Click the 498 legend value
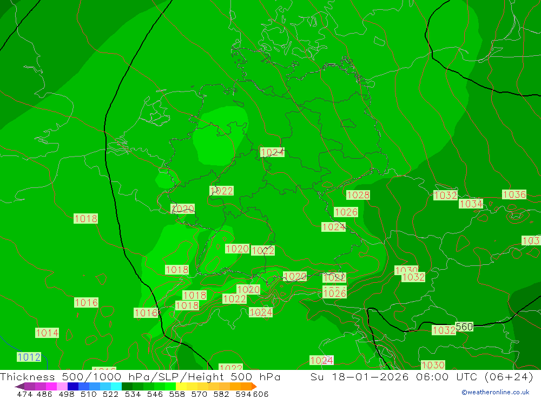Screen dimensions: 541x397 66,394
